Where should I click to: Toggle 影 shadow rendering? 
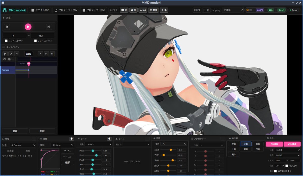click(x=164, y=10)
